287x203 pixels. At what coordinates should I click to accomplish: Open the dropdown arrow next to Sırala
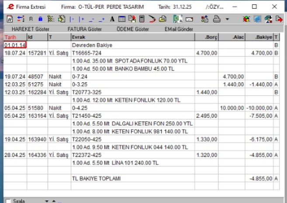(47, 201)
